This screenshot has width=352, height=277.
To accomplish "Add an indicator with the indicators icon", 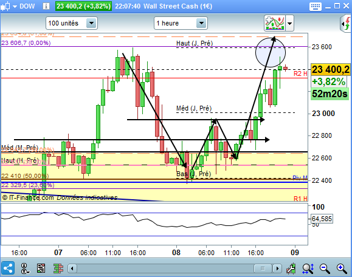I will click(275, 23).
